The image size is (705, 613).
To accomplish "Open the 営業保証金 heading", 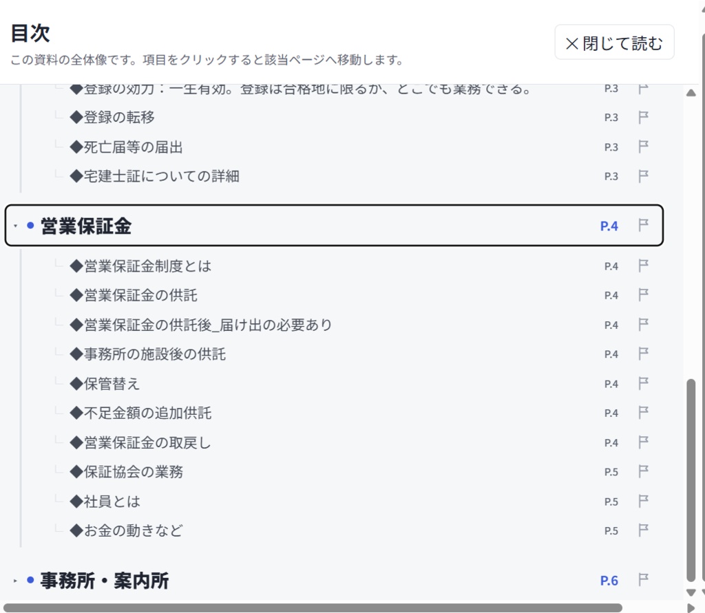I will point(86,226).
